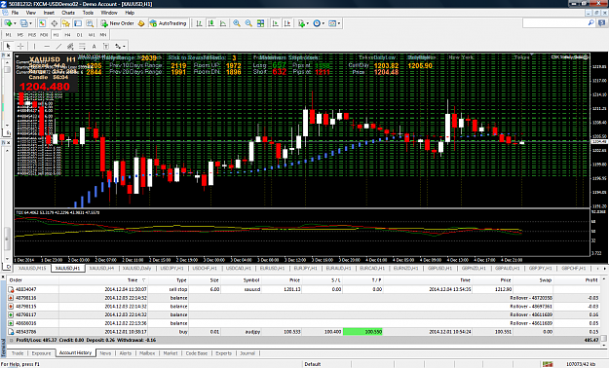This screenshot has width=609, height=368.
Task: Toggle the Data Window panel
Action: [54, 23]
